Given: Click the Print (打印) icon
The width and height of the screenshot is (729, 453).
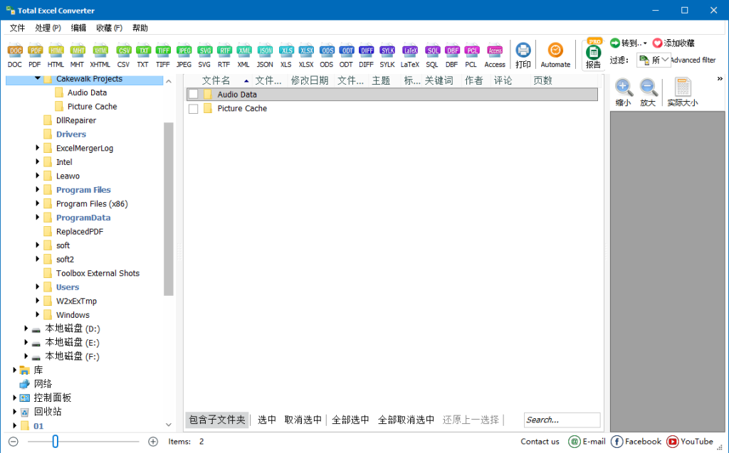Looking at the screenshot, I should 523,55.
